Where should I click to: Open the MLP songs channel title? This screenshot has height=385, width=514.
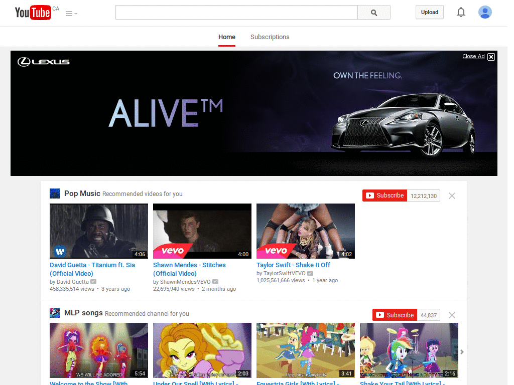(83, 313)
